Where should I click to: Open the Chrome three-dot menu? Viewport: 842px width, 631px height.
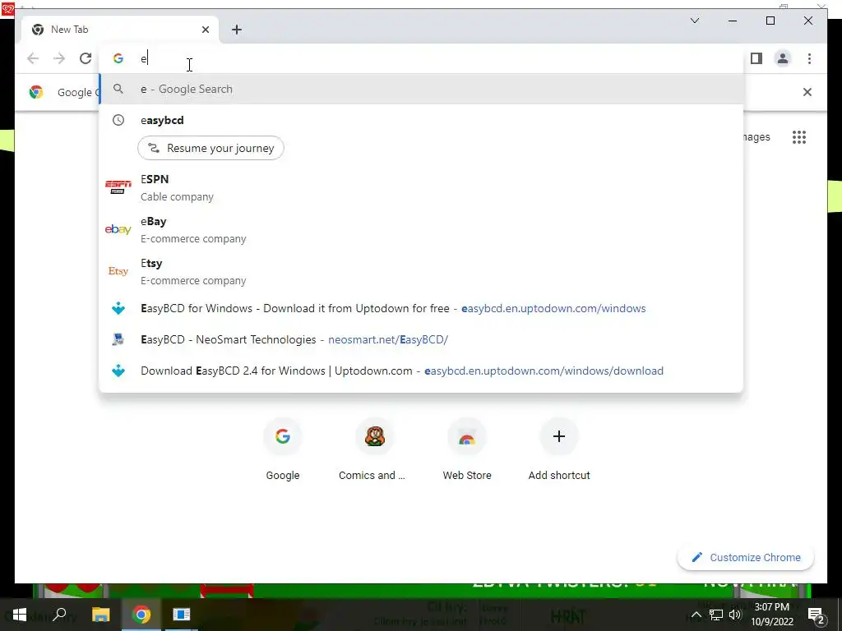809,58
